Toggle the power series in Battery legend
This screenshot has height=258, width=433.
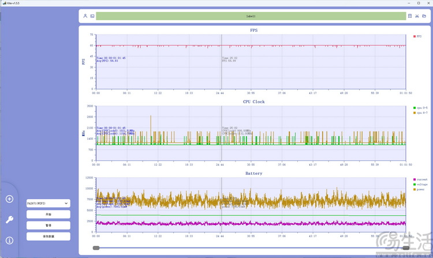point(420,189)
